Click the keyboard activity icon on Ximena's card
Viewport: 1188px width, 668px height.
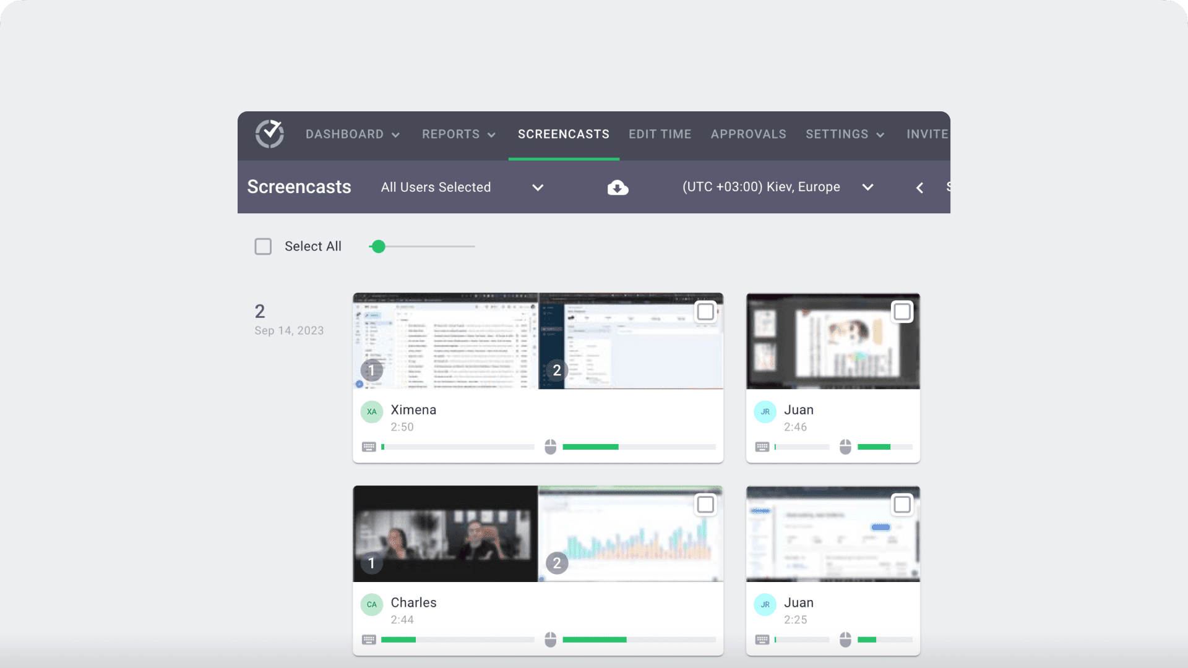[369, 446]
